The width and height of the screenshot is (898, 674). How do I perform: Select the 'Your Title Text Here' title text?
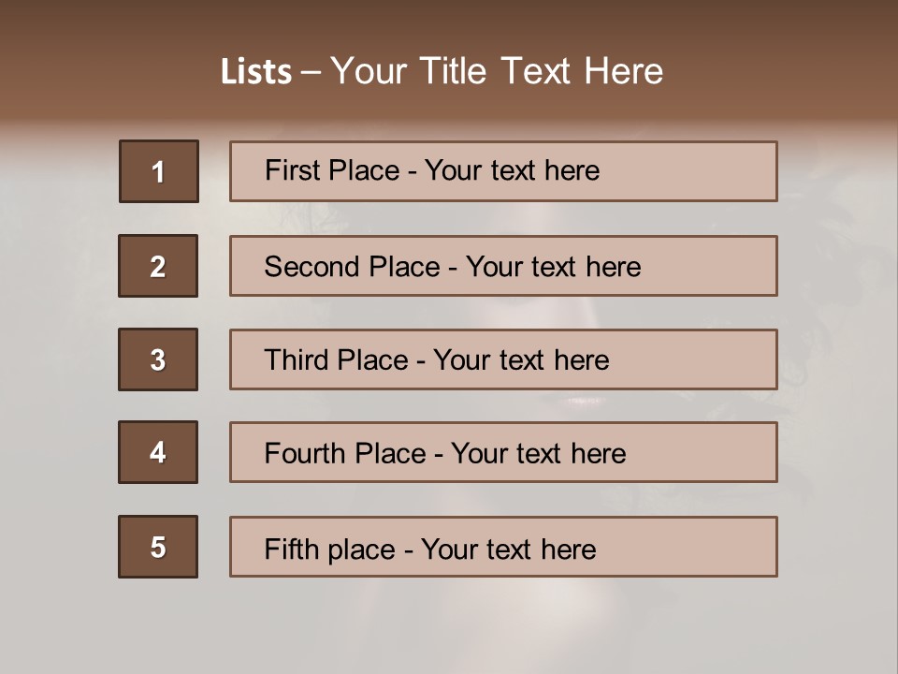[x=496, y=71]
